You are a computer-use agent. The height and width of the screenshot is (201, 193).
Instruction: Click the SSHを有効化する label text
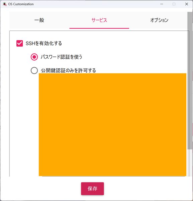pyautogui.click(x=44, y=43)
